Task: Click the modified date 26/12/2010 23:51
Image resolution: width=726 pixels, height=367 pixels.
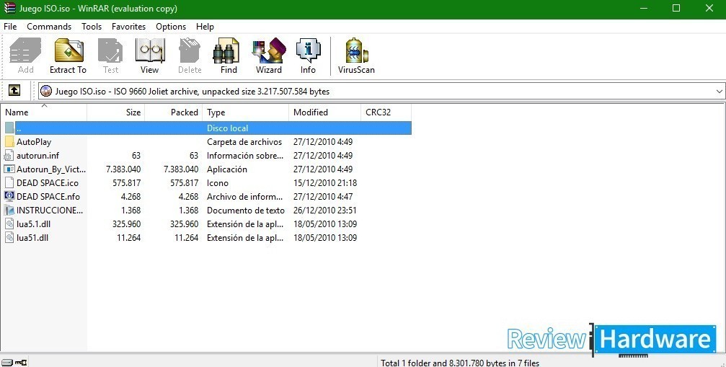Action: point(325,210)
